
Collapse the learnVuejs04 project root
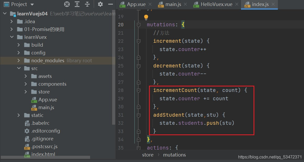coord(5,14)
